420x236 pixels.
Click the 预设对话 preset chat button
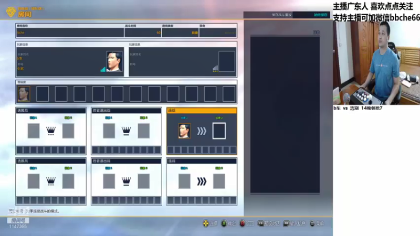(x=269, y=223)
